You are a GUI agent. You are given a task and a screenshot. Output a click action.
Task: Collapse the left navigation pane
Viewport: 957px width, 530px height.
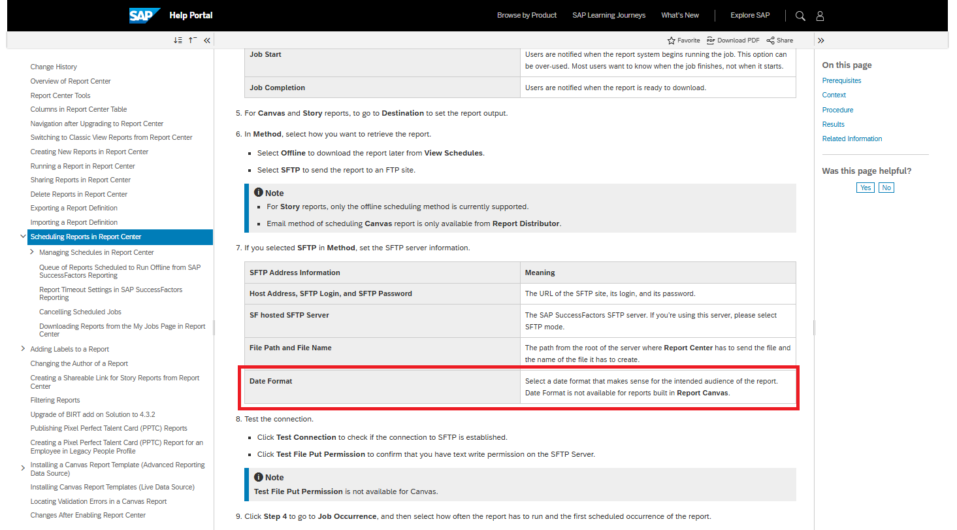click(x=207, y=41)
